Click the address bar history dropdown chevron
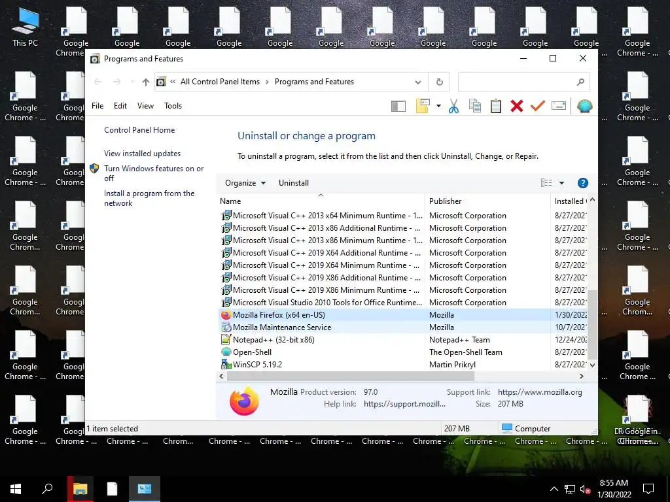The width and height of the screenshot is (670, 502). [418, 82]
